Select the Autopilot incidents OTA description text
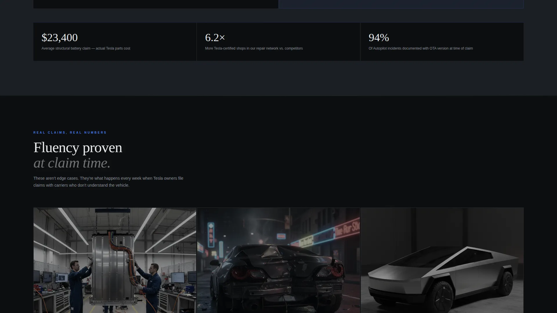 click(421, 48)
